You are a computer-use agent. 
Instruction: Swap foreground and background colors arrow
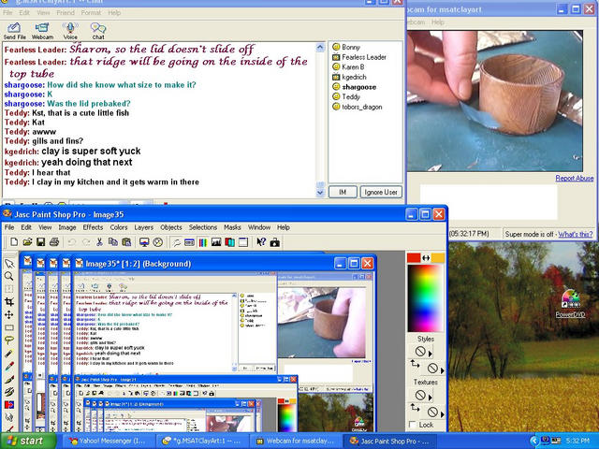tap(426, 258)
